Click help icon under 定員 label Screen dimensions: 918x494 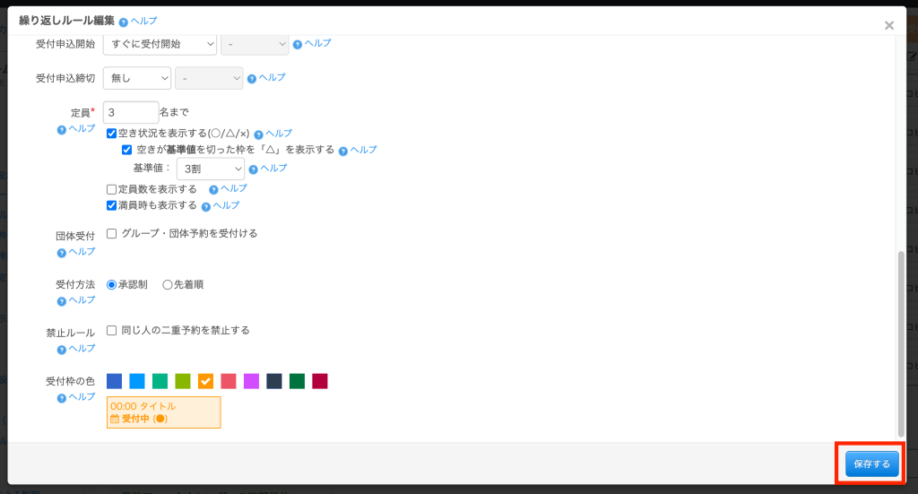click(x=62, y=129)
